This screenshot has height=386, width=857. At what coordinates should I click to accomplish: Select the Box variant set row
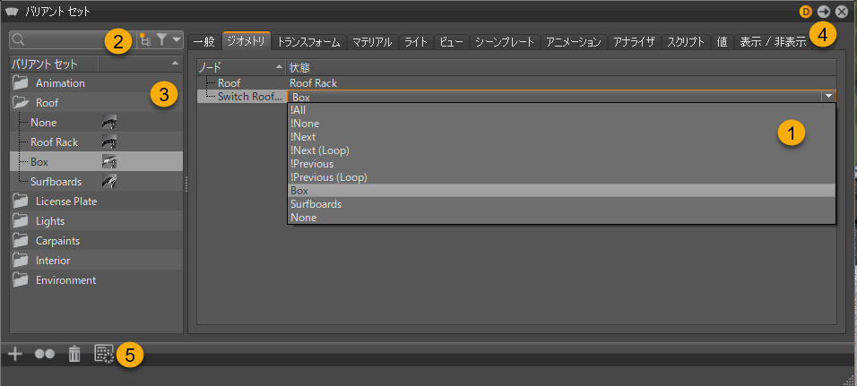96,161
